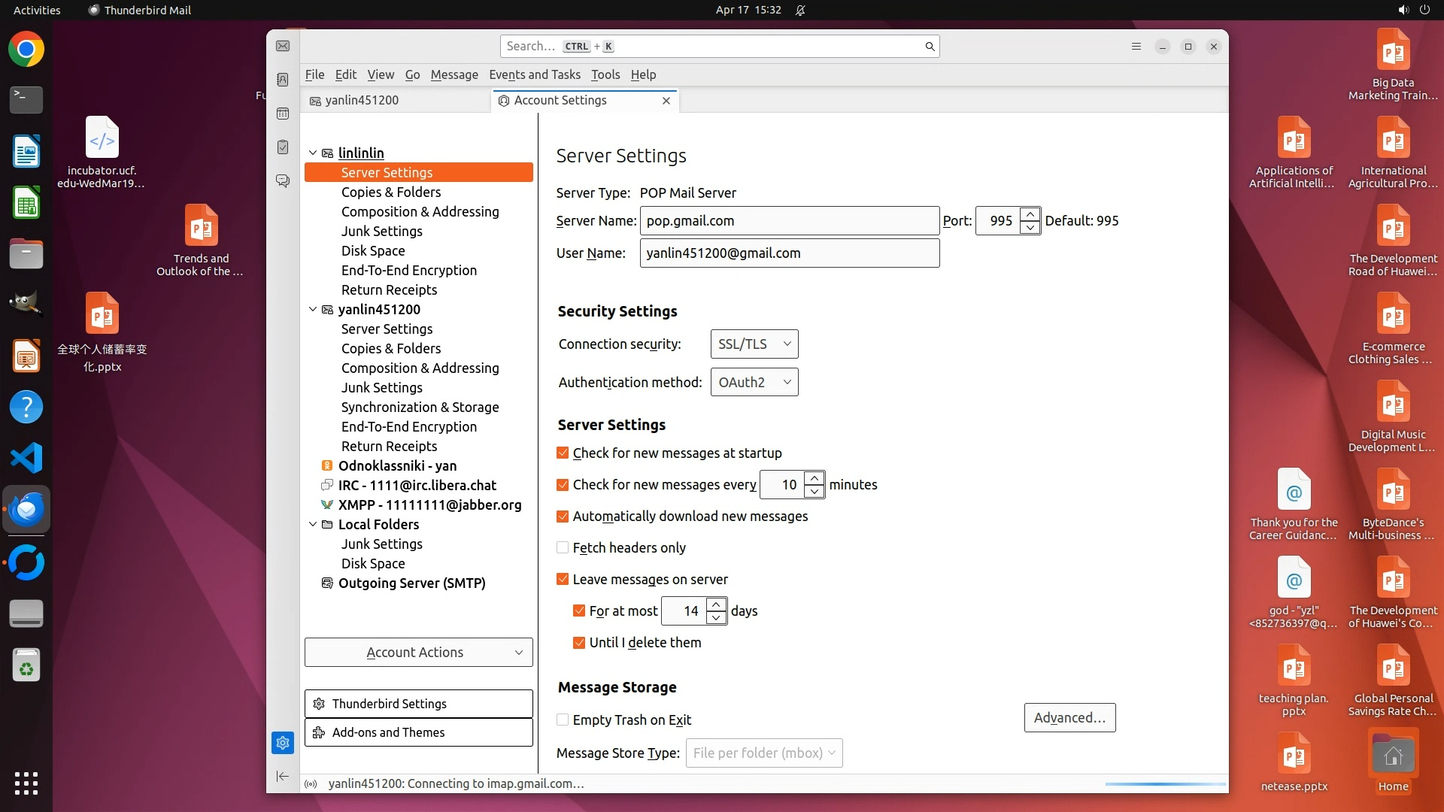
Task: Click the Settings gear in spaces toolbar
Action: click(283, 743)
